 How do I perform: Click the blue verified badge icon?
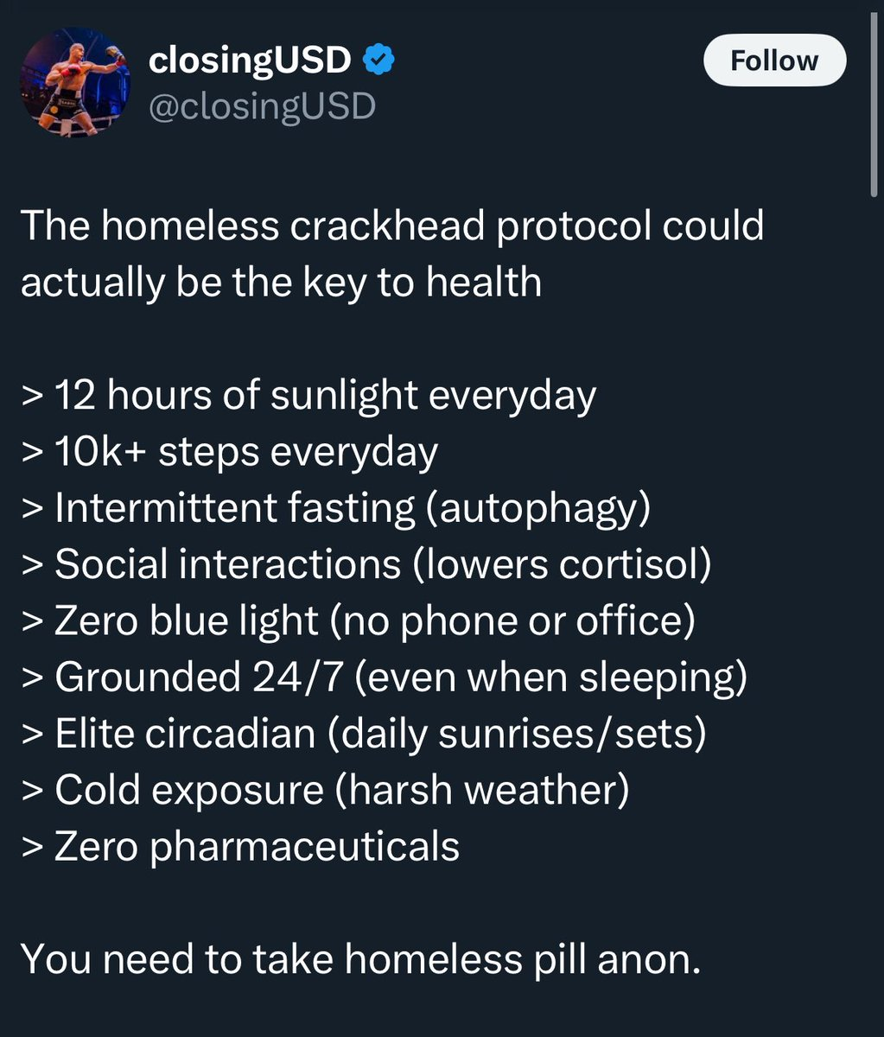tap(378, 60)
